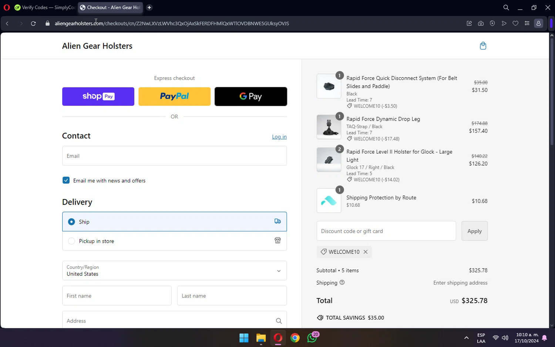Click the Log in link
Image resolution: width=555 pixels, height=347 pixels.
[279, 137]
